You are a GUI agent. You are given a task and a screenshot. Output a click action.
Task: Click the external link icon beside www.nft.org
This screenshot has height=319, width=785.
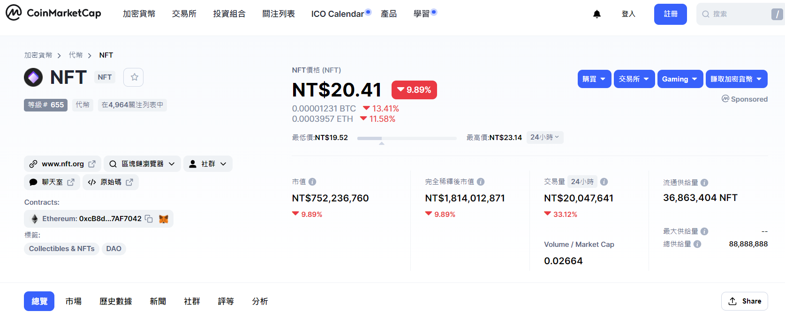[x=92, y=164]
